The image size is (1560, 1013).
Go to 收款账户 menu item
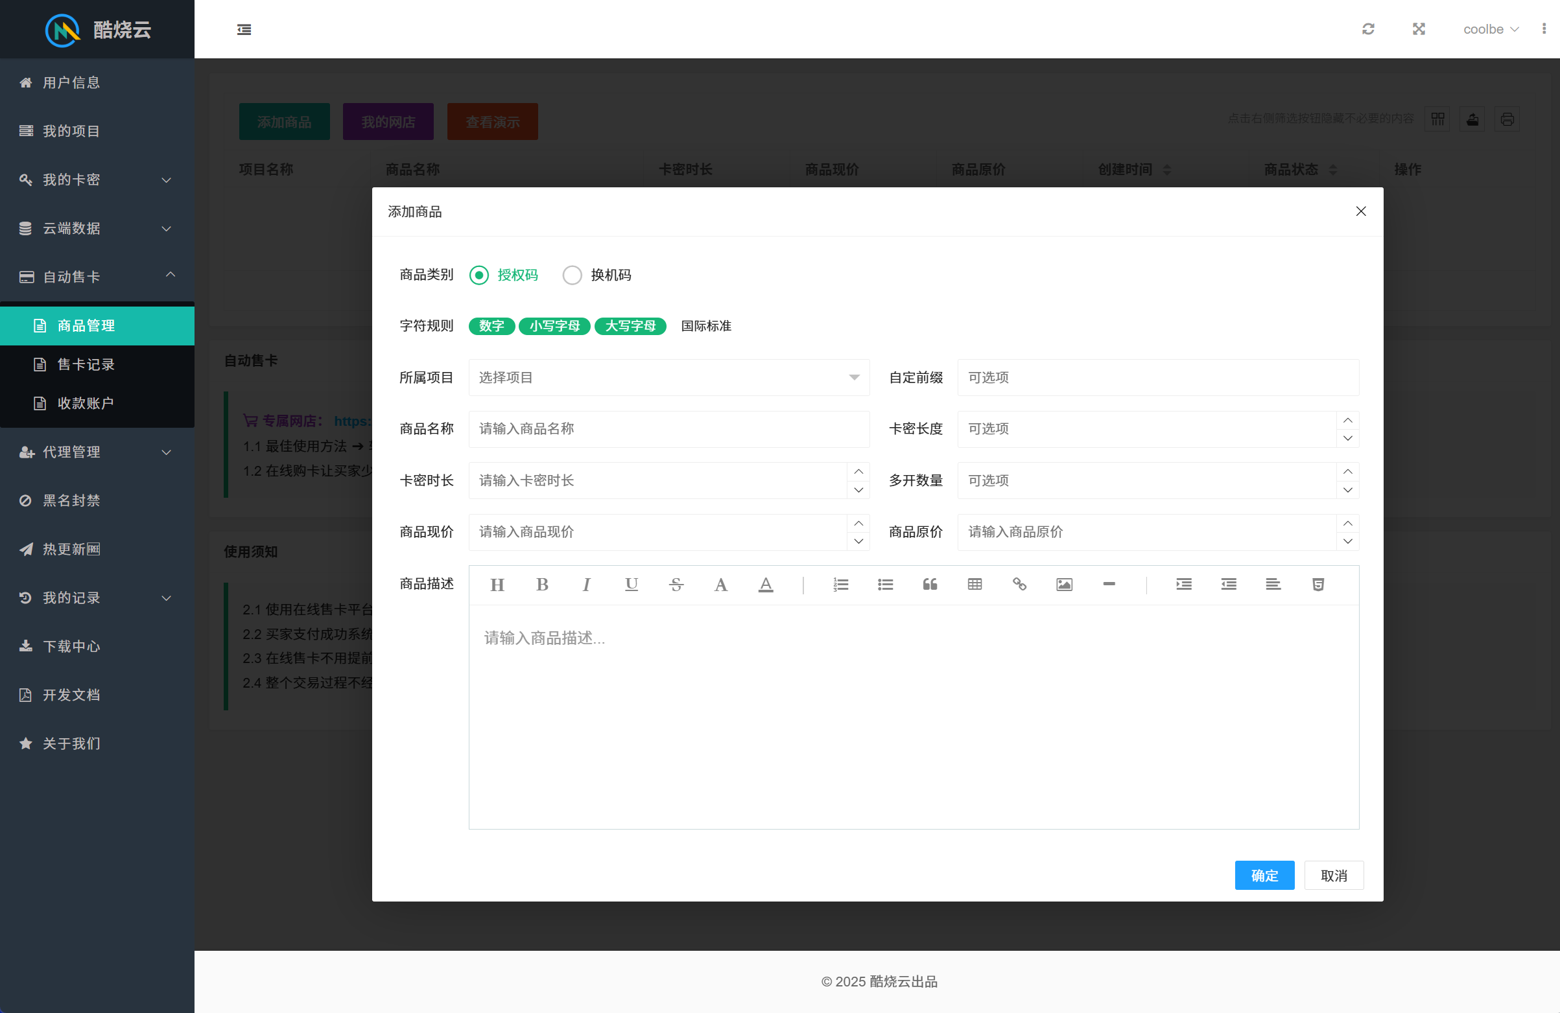(86, 403)
